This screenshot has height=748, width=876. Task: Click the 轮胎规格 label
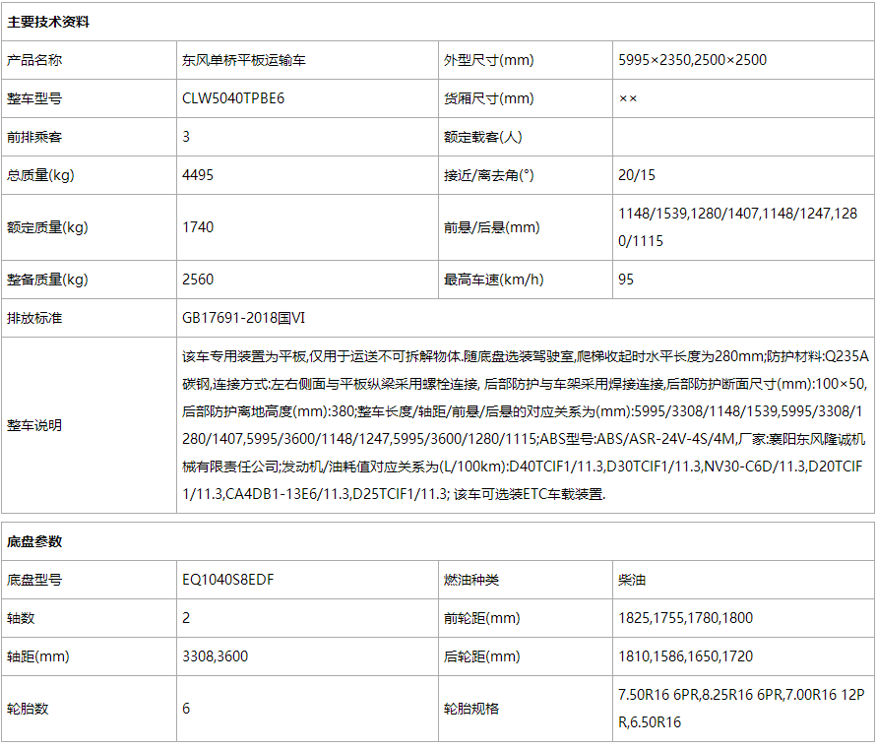point(470,709)
